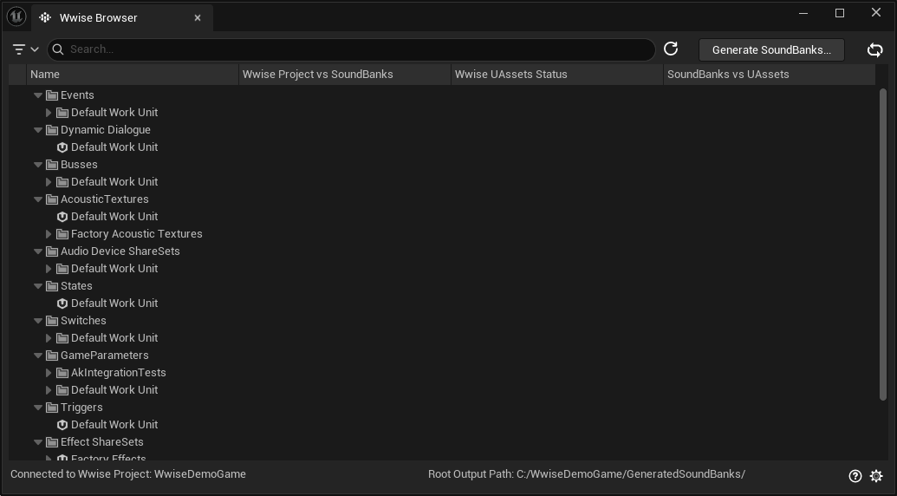Open Wwise settings gear icon

(x=876, y=475)
